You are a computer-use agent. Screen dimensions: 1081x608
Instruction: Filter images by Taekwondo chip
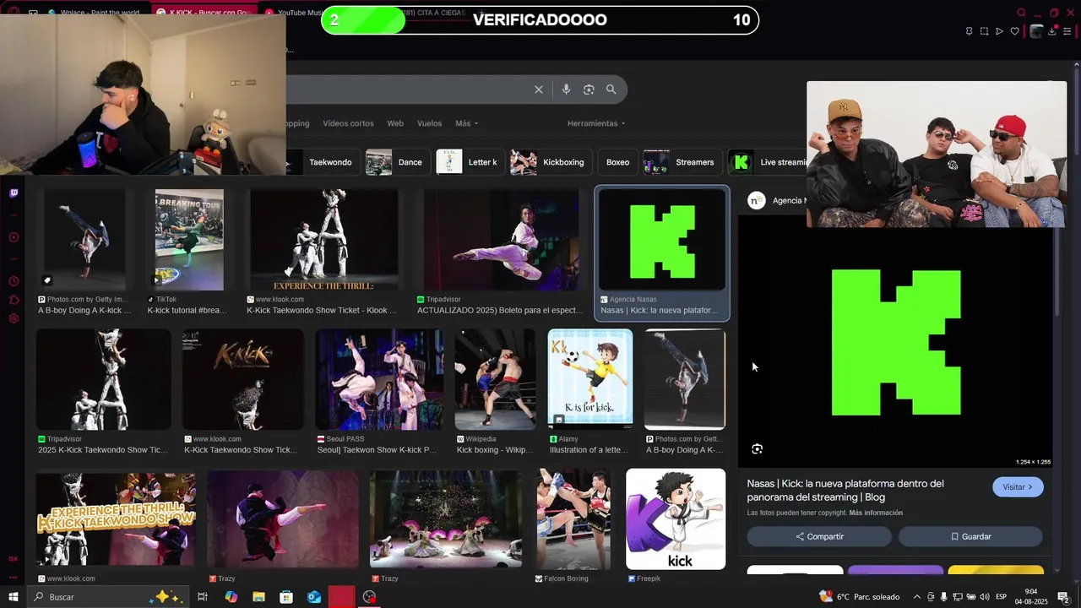(323, 162)
